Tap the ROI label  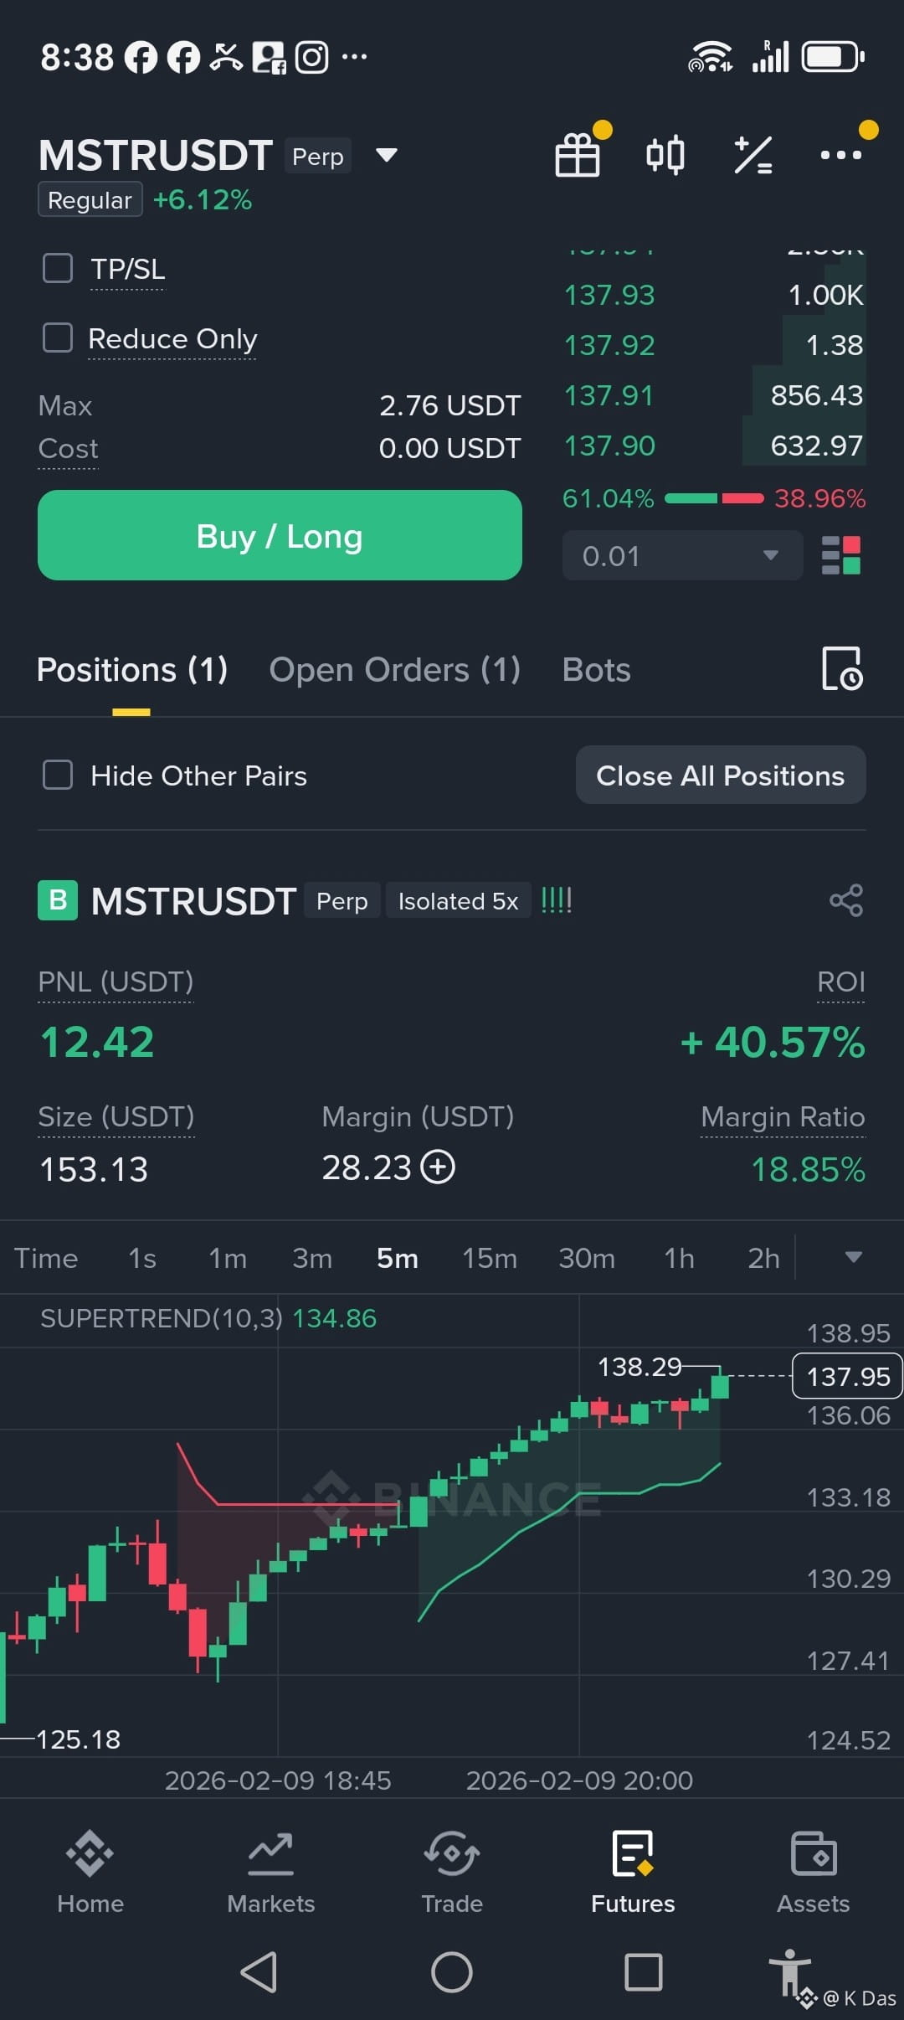click(841, 982)
